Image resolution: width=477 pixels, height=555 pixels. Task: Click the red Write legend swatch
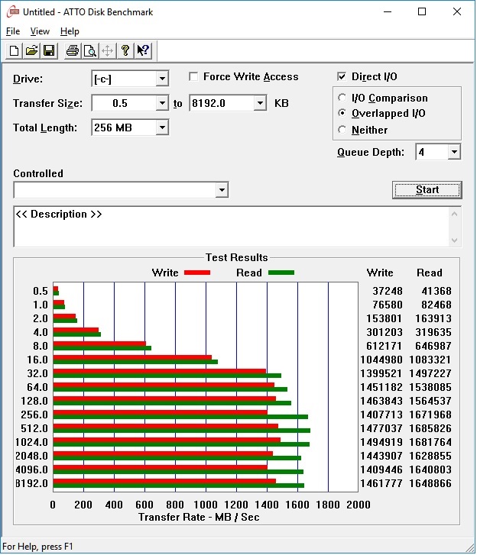pos(197,273)
